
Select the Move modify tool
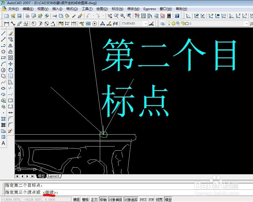coord(11,64)
